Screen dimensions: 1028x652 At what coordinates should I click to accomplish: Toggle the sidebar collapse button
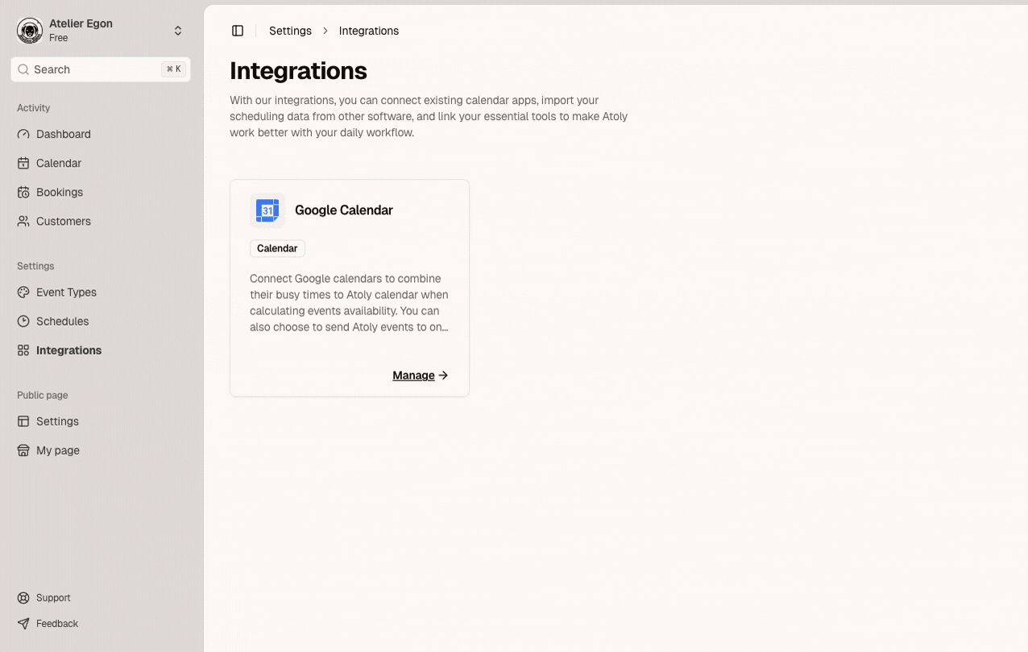(238, 31)
